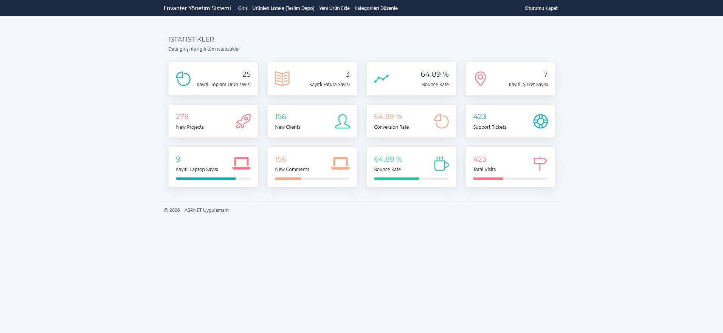This screenshot has height=333, width=723.
Task: Click the number 7 in the Şirket Sayısı card
Action: click(546, 74)
